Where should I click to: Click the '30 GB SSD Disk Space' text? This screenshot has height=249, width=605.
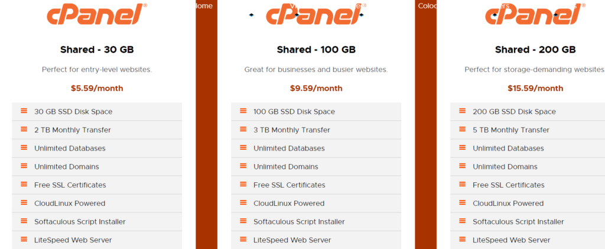pyautogui.click(x=73, y=112)
